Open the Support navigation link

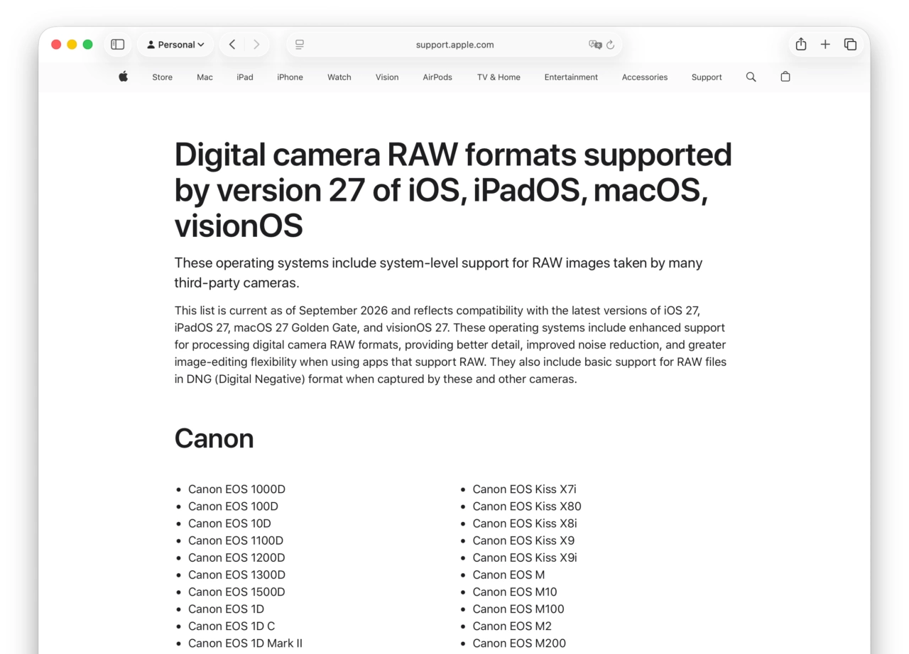tap(707, 77)
